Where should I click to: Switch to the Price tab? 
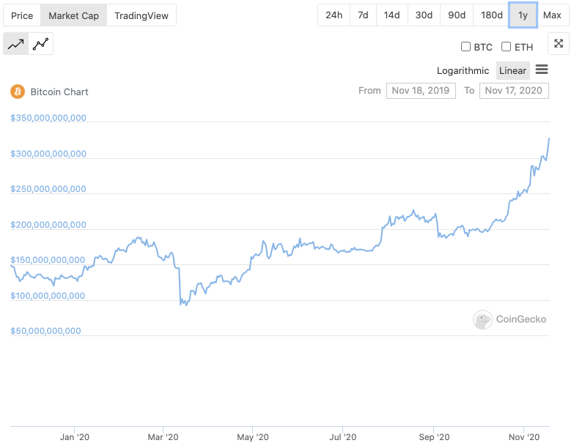(22, 15)
